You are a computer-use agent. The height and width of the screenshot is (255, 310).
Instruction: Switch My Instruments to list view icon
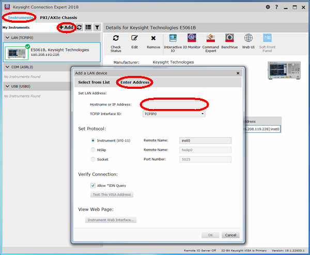pos(88,27)
